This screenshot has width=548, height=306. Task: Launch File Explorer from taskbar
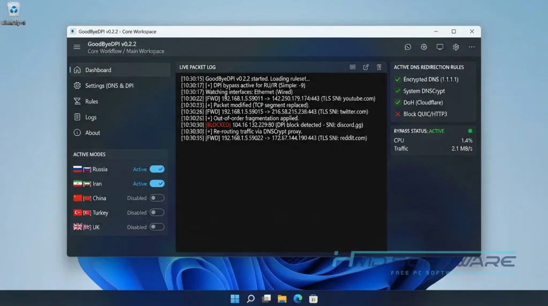(282, 299)
